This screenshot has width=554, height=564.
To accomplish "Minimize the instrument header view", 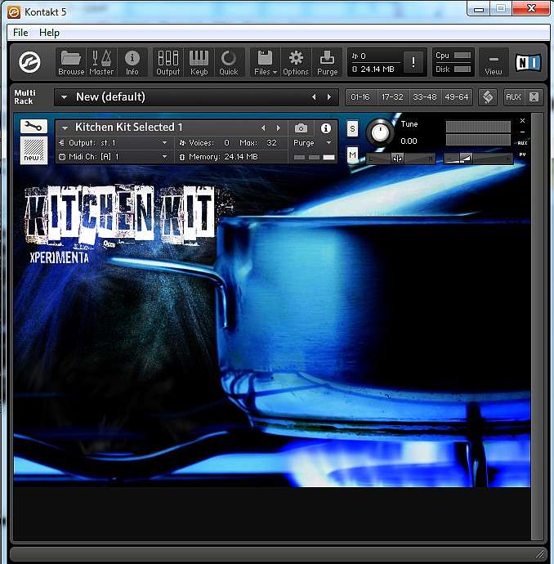I will (x=522, y=132).
